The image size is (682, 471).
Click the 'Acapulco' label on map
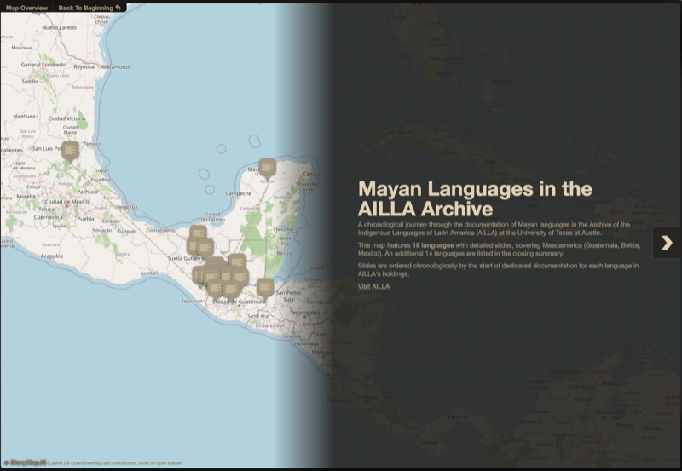point(52,256)
